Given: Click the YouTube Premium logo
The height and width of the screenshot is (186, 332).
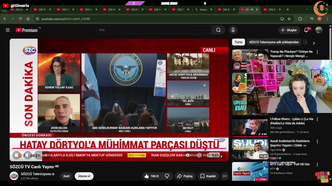Looking at the screenshot, I should [26, 30].
